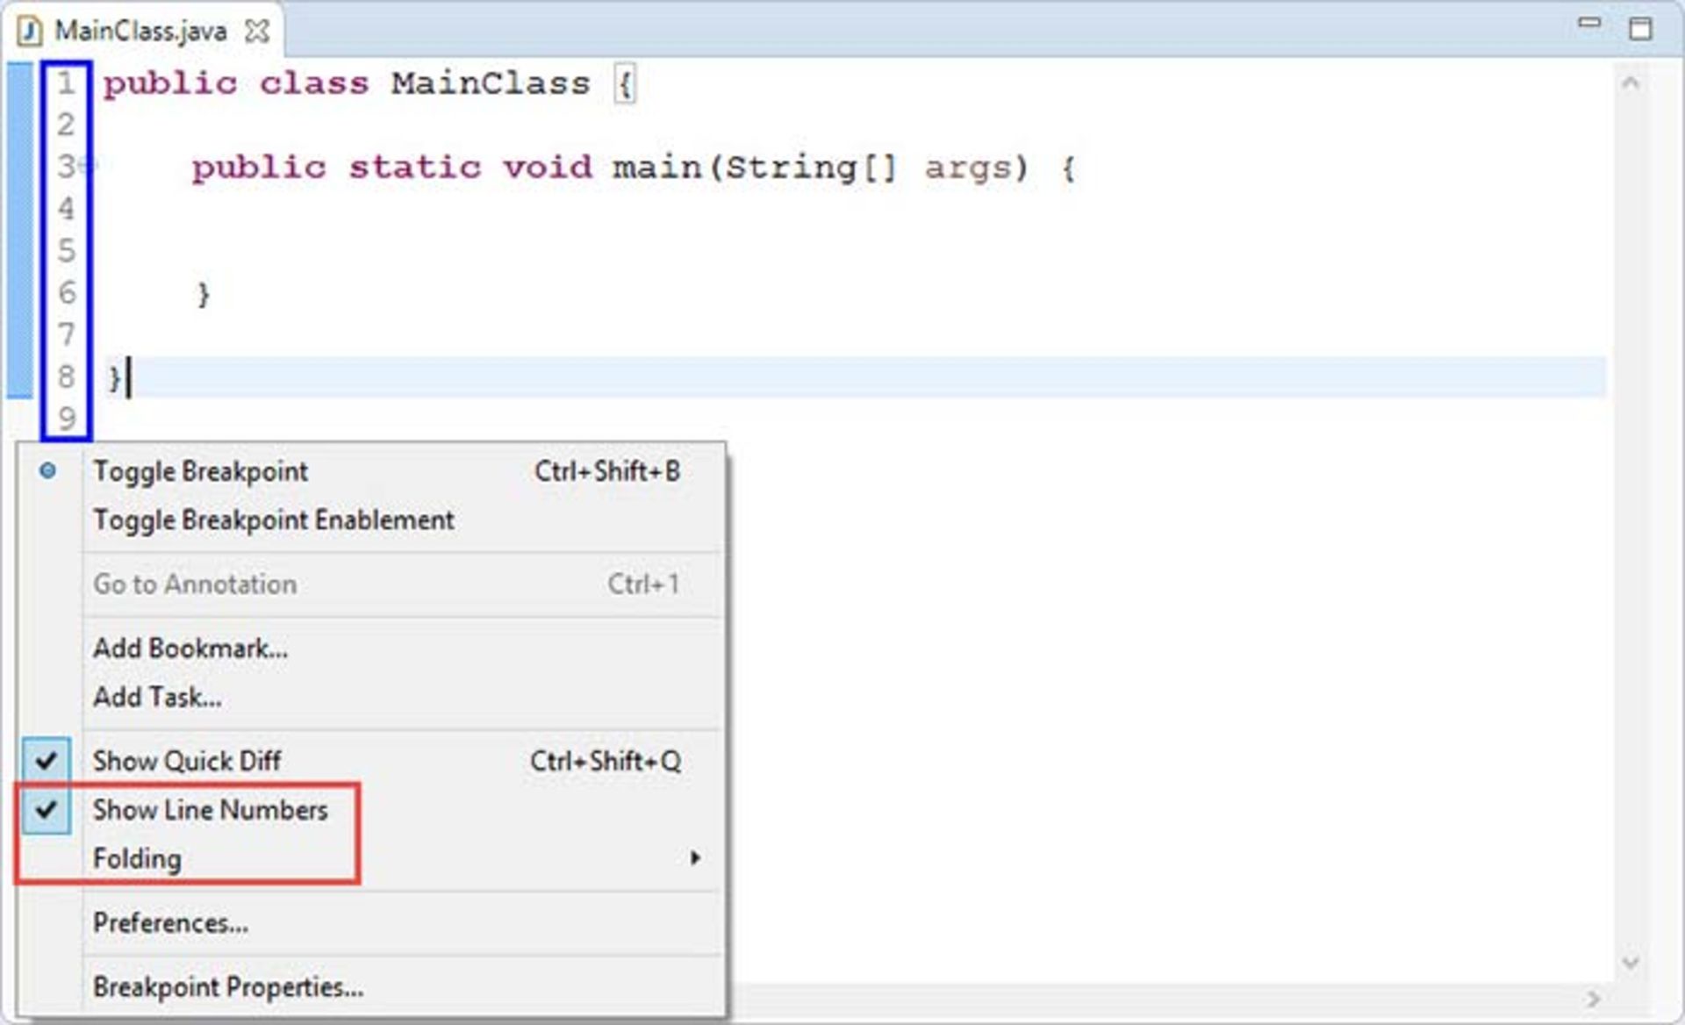Image resolution: width=1685 pixels, height=1025 pixels.
Task: Click line number 6 in the ruler
Action: (66, 292)
